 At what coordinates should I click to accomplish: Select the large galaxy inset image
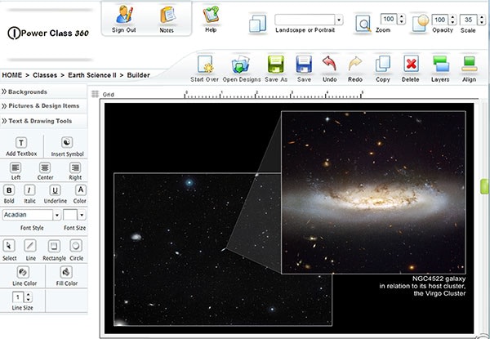click(374, 193)
